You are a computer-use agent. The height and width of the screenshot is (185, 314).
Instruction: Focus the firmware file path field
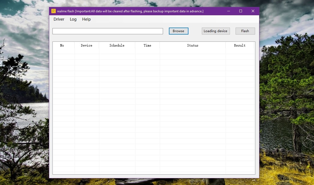click(x=108, y=31)
